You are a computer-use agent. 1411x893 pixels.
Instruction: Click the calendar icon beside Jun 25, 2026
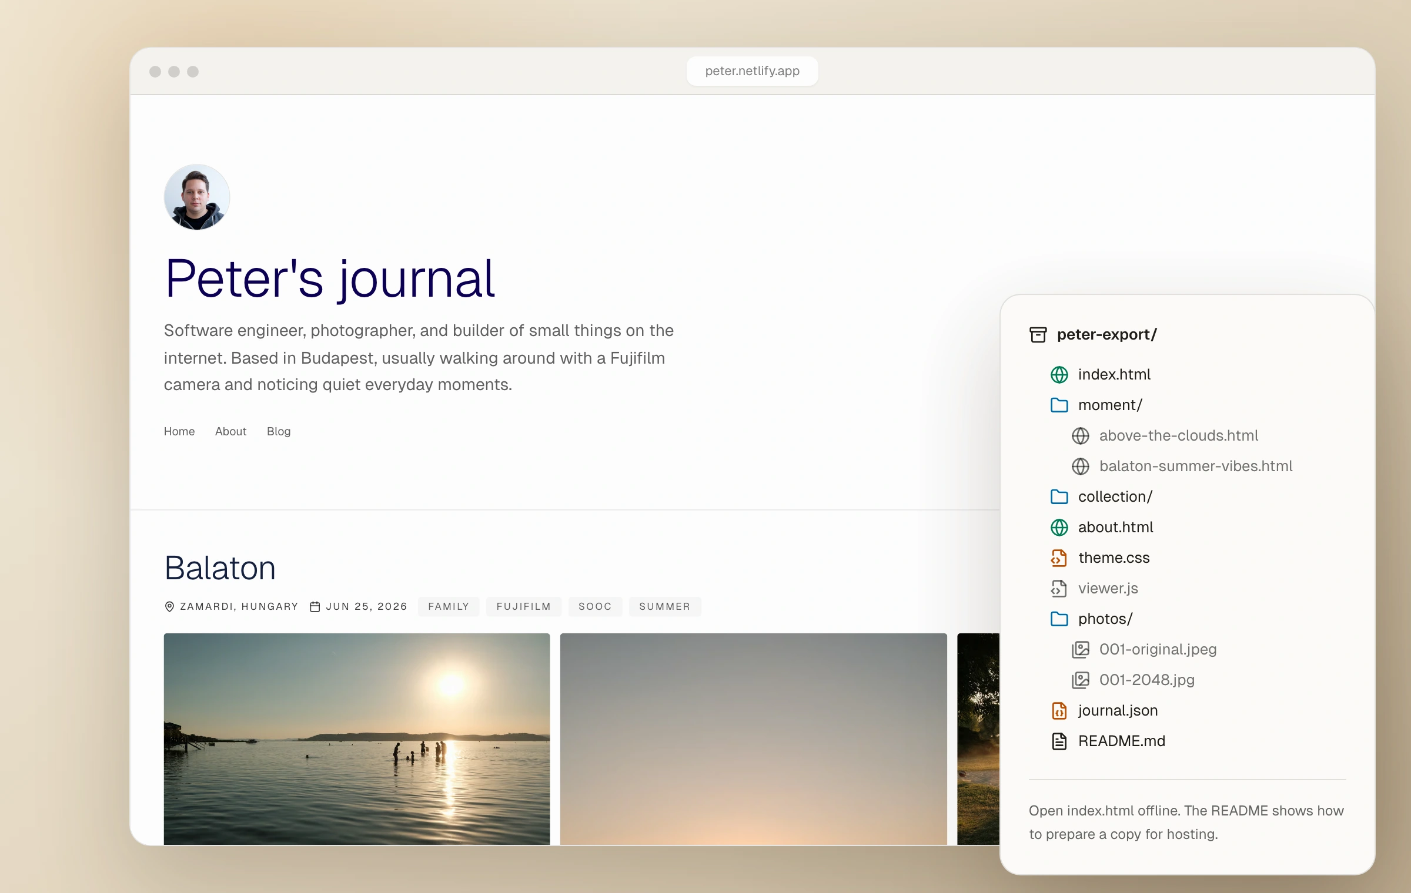tap(315, 607)
